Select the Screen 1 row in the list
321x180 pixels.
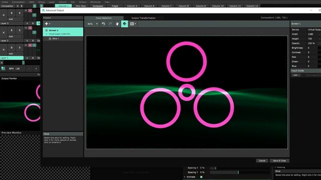(63, 32)
